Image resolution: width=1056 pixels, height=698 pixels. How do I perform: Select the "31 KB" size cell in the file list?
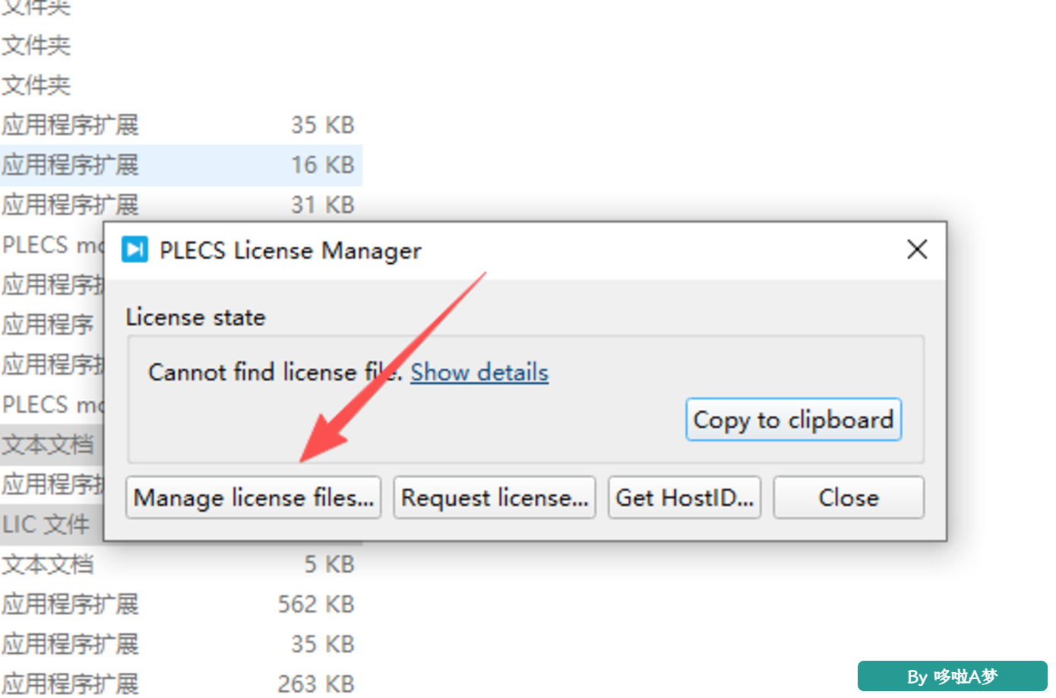pos(323,205)
